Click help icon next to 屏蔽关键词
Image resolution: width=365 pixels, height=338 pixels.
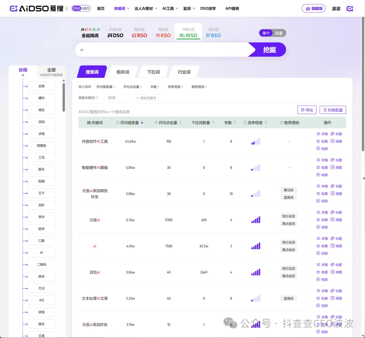[97, 98]
